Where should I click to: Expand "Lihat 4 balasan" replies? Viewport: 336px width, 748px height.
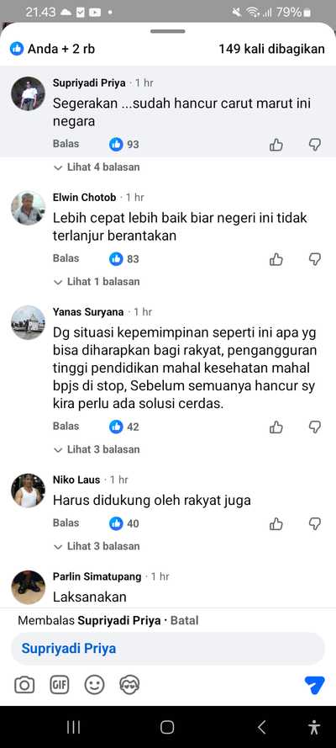point(97,167)
